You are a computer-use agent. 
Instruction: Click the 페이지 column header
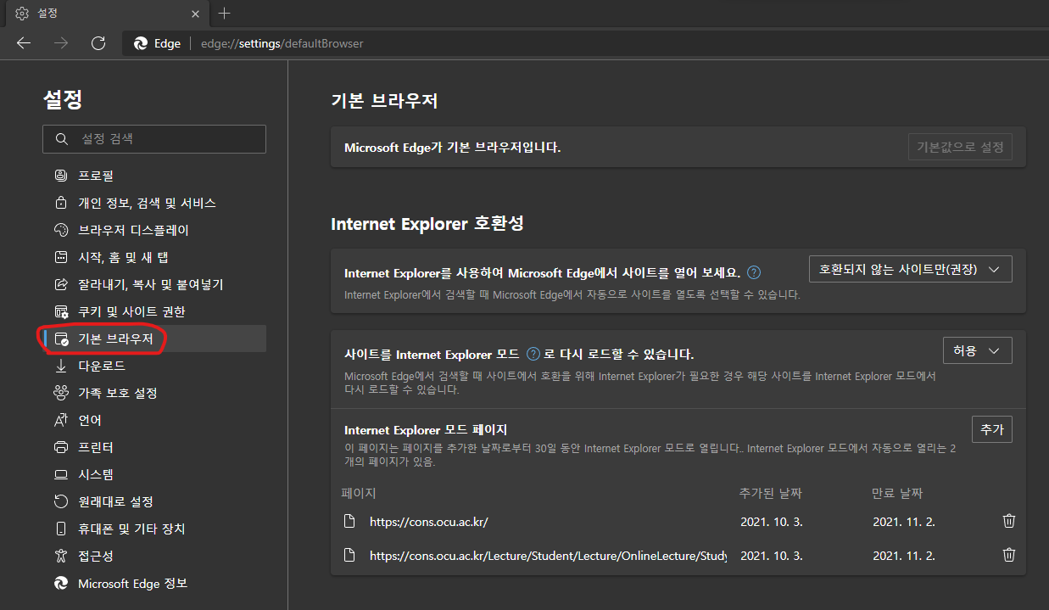[359, 493]
